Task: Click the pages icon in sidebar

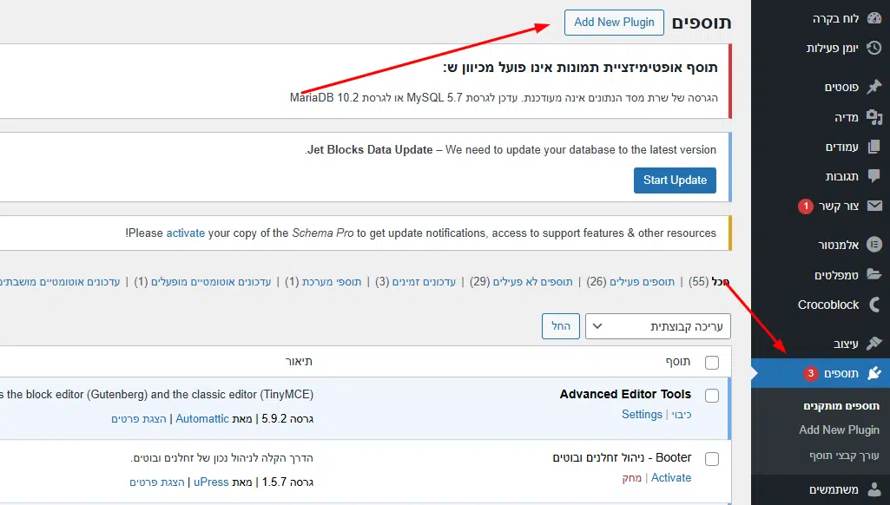Action: (x=874, y=147)
